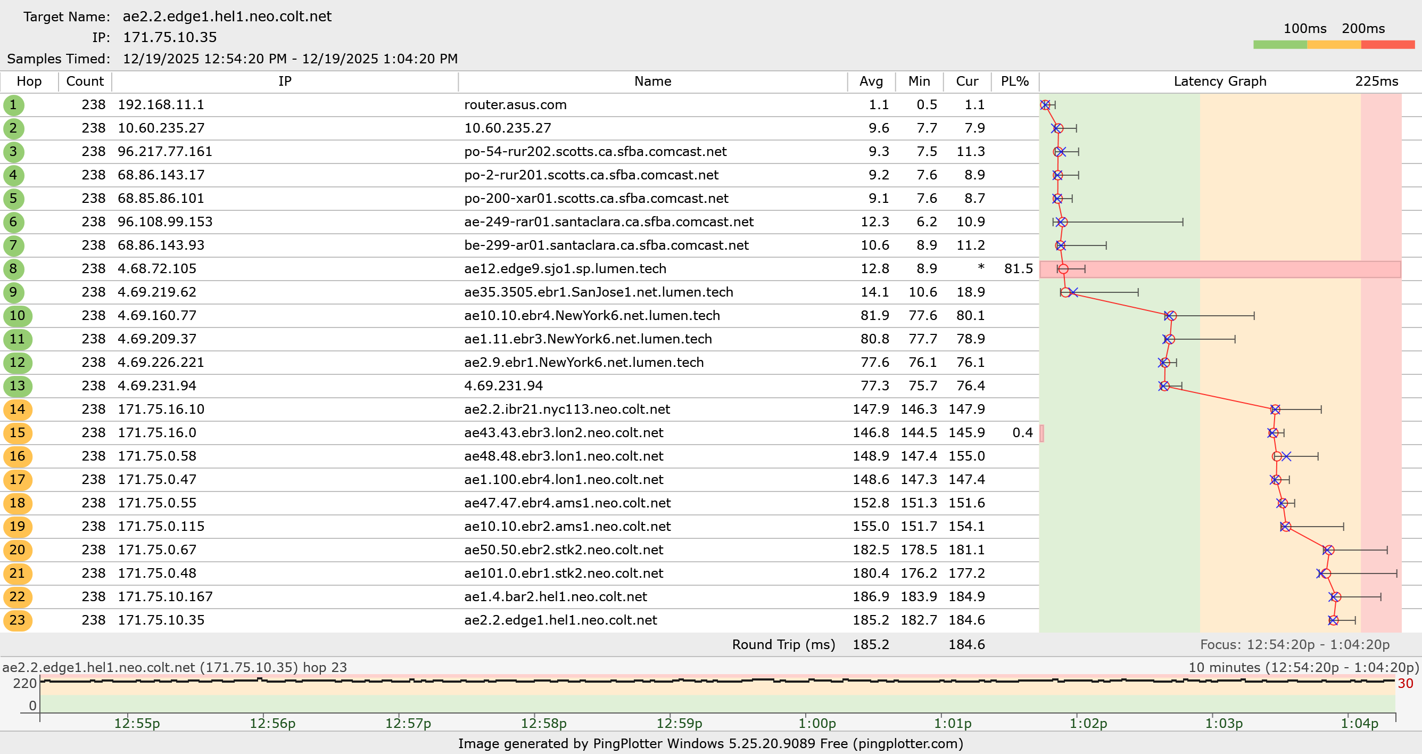Click the Hop column header
This screenshot has width=1422, height=754.
29,82
